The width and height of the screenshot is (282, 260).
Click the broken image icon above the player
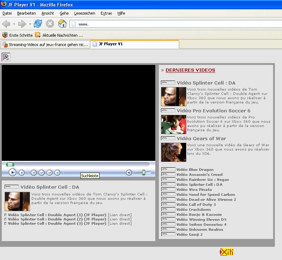(6, 57)
